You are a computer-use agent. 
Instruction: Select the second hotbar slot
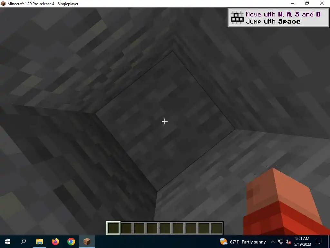click(126, 228)
